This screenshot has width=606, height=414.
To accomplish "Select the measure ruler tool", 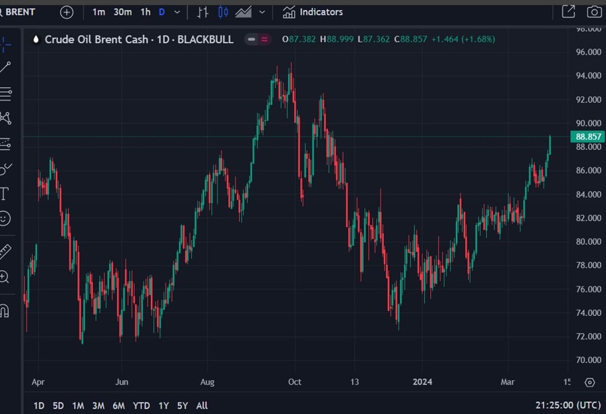I will 7,252.
